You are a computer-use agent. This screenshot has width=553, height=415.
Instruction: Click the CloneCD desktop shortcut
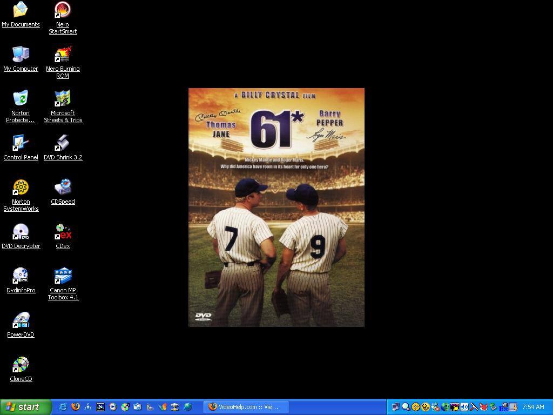[x=21, y=369]
